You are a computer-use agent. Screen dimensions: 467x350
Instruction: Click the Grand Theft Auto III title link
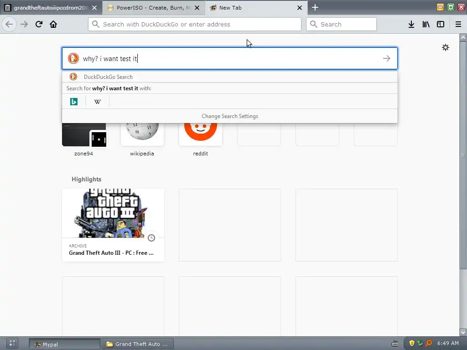[x=111, y=252]
